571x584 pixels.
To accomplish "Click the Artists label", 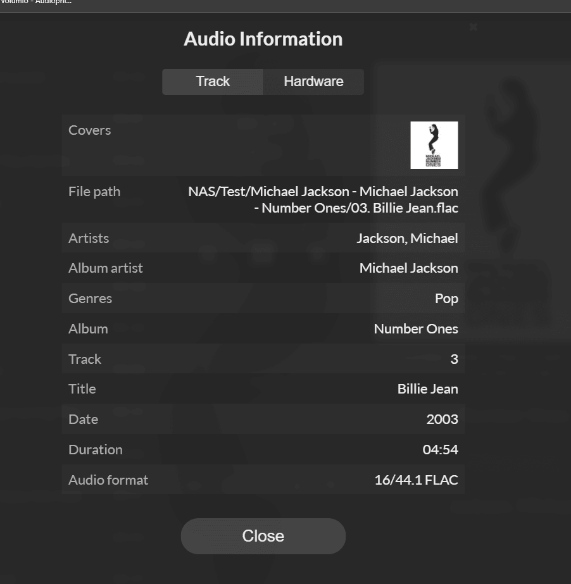I will tap(89, 239).
